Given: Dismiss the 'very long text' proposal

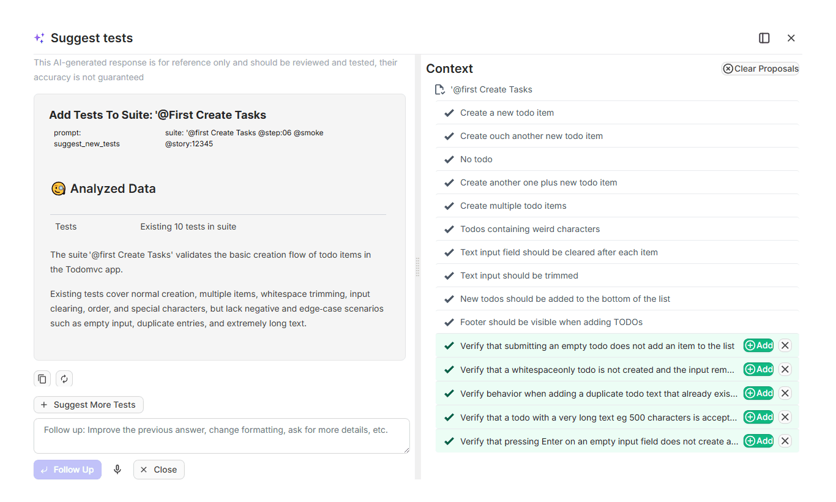Looking at the screenshot, I should pyautogui.click(x=785, y=418).
